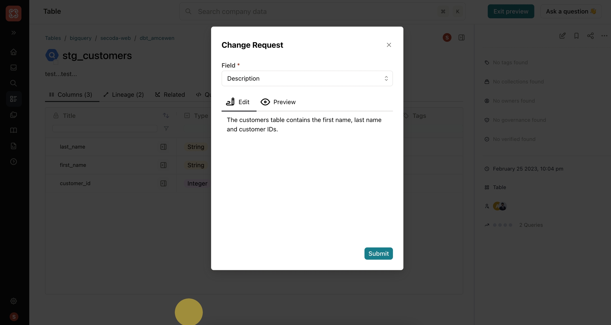The image size is (611, 325).
Task: Open side panel for customer_id row
Action: pos(163,183)
